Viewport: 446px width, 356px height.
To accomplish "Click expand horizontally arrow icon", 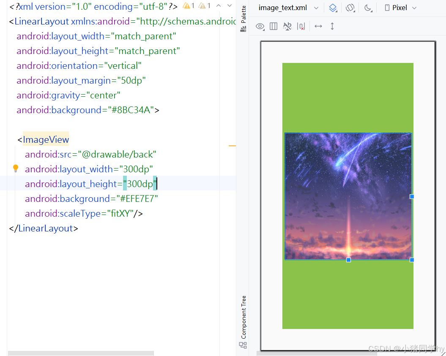I will (x=318, y=27).
